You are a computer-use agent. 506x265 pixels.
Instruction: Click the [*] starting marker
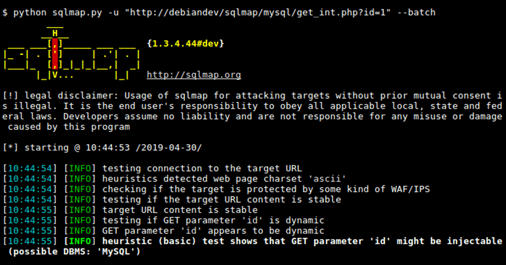pos(8,148)
